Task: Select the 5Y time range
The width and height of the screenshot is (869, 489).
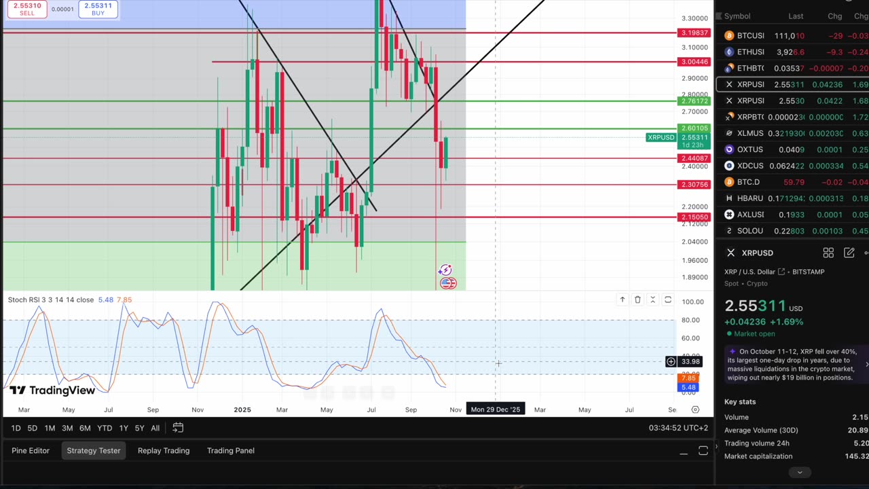Action: point(139,428)
